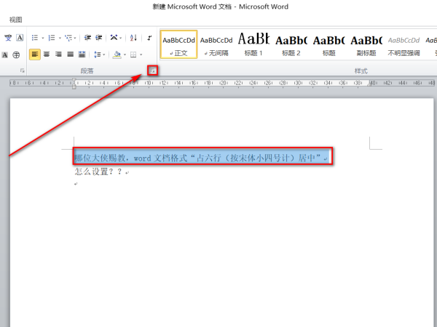
Task: Toggle align text right
Action: point(58,54)
